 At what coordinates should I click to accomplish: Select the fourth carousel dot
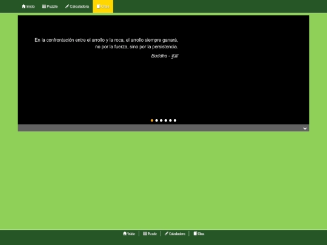coord(166,120)
